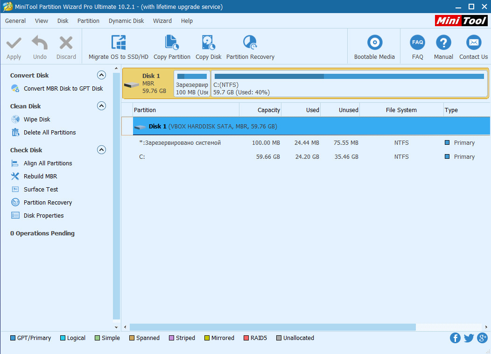Click the Unallocated legend swatch

click(x=279, y=338)
